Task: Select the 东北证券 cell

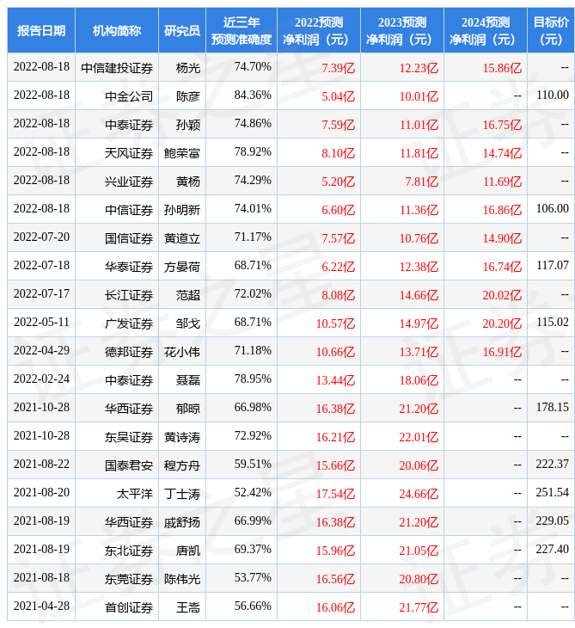Action: [x=117, y=551]
